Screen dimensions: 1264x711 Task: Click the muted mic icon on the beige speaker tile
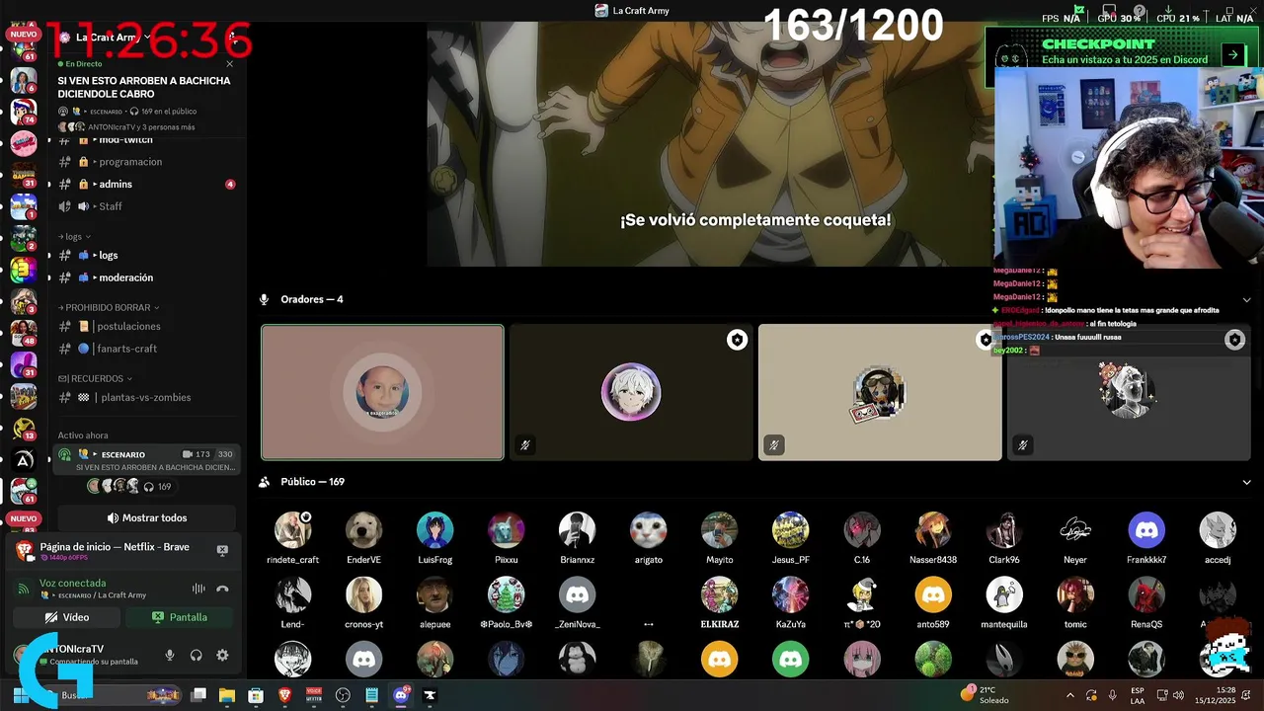(774, 445)
